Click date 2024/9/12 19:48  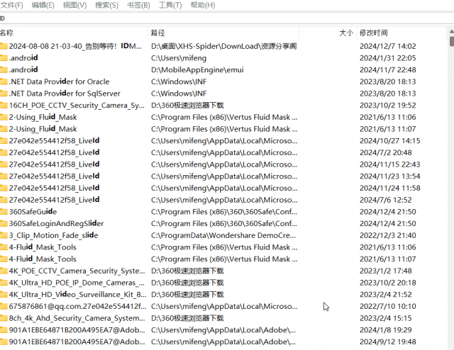tap(388, 342)
